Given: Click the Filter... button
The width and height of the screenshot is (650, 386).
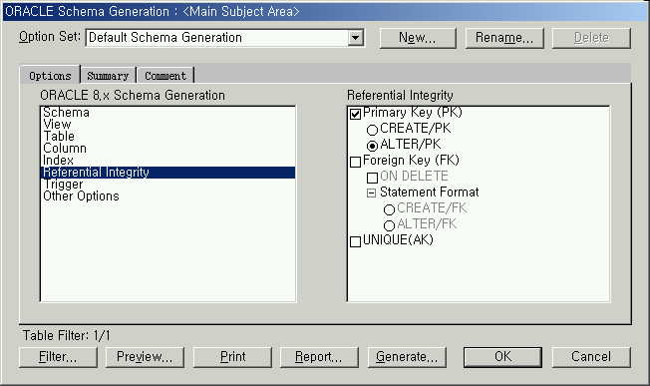Looking at the screenshot, I should (x=58, y=357).
